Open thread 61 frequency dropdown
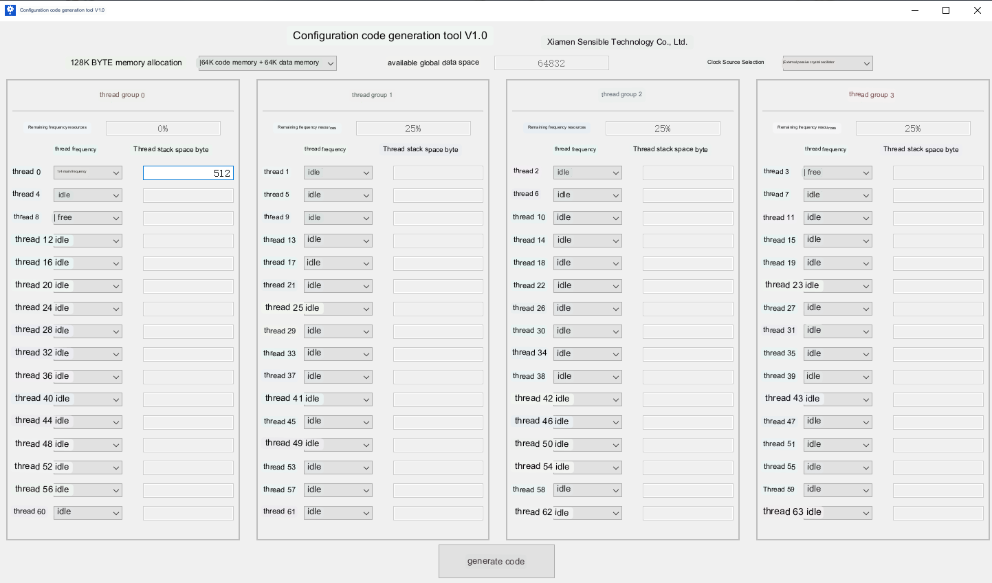This screenshot has width=992, height=583. [338, 513]
